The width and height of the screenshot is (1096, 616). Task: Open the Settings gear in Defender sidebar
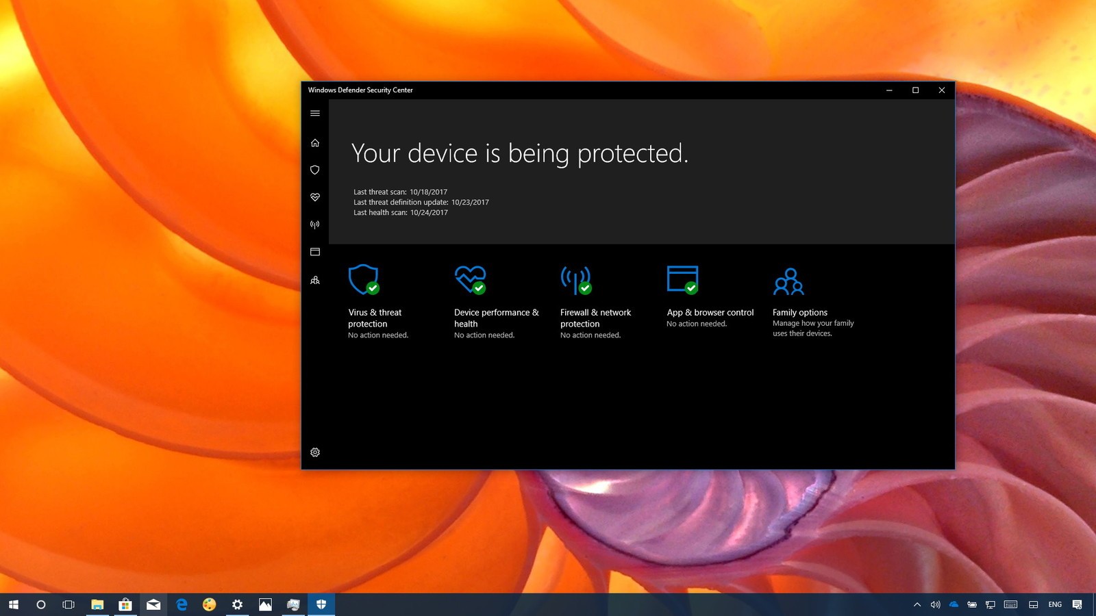pos(315,452)
